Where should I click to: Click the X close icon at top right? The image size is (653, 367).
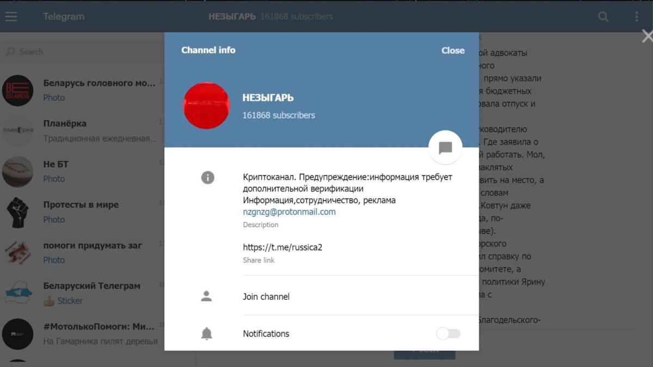647,36
